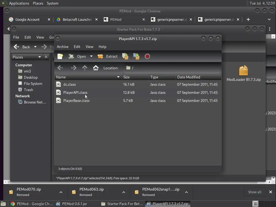Click the Open archive button
This screenshot has height=207, width=276.
point(77,56)
